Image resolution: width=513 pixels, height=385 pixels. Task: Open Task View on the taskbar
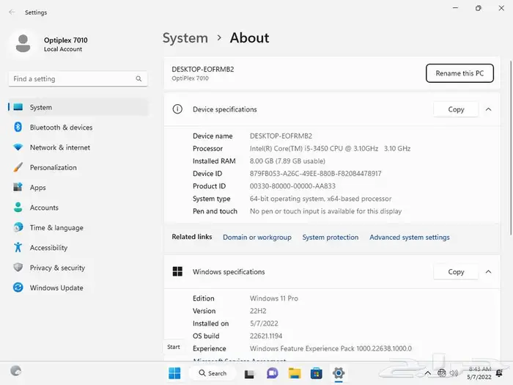click(x=249, y=373)
